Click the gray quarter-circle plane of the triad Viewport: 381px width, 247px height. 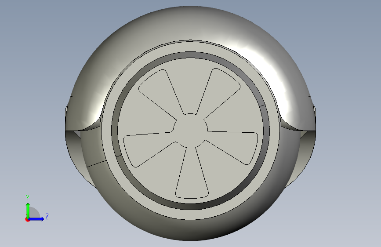[34, 212]
